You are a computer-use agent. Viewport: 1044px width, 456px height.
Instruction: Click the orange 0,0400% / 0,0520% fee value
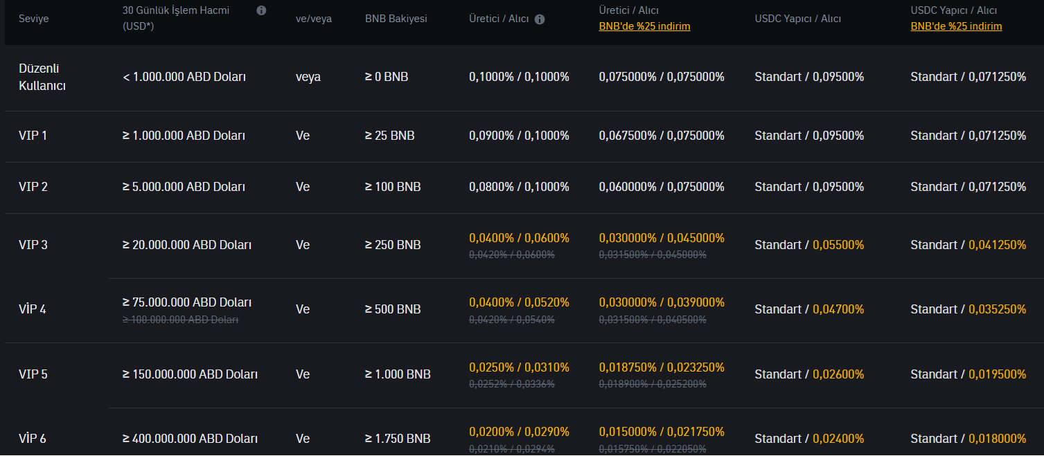519,302
